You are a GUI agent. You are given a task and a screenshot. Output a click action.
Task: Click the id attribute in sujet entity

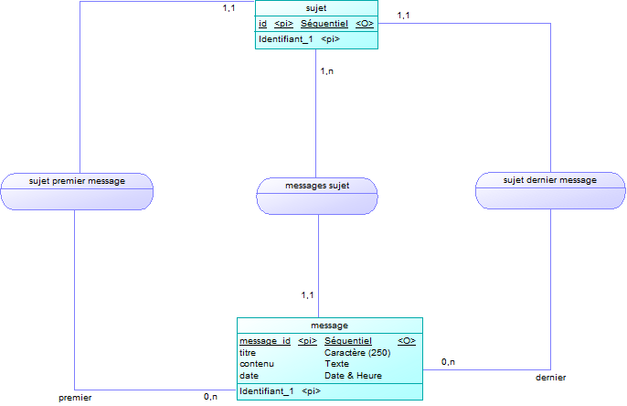tap(263, 23)
